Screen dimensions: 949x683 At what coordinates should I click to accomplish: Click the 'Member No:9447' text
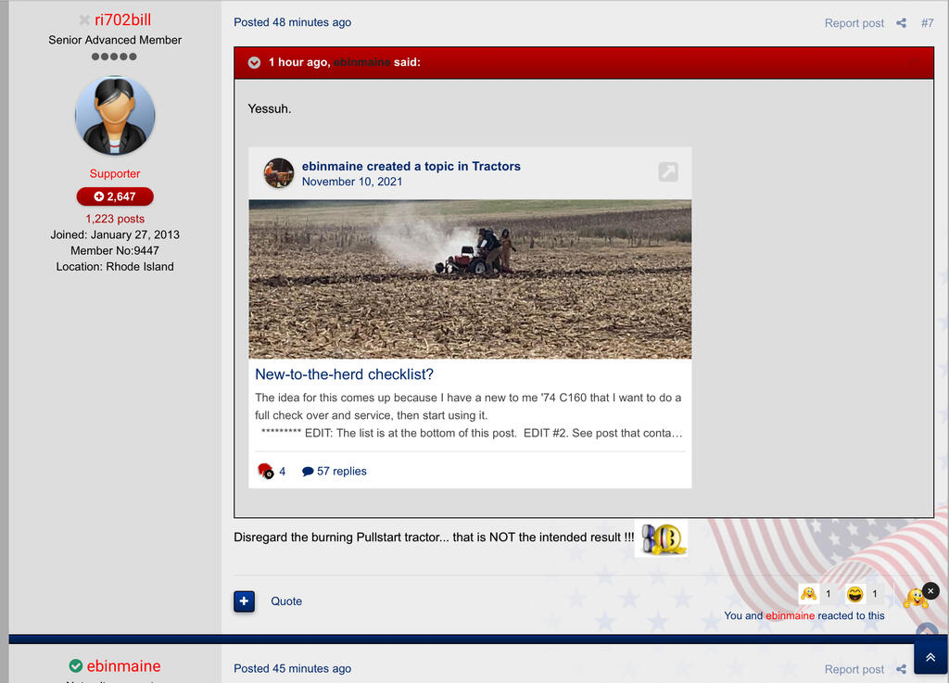115,250
